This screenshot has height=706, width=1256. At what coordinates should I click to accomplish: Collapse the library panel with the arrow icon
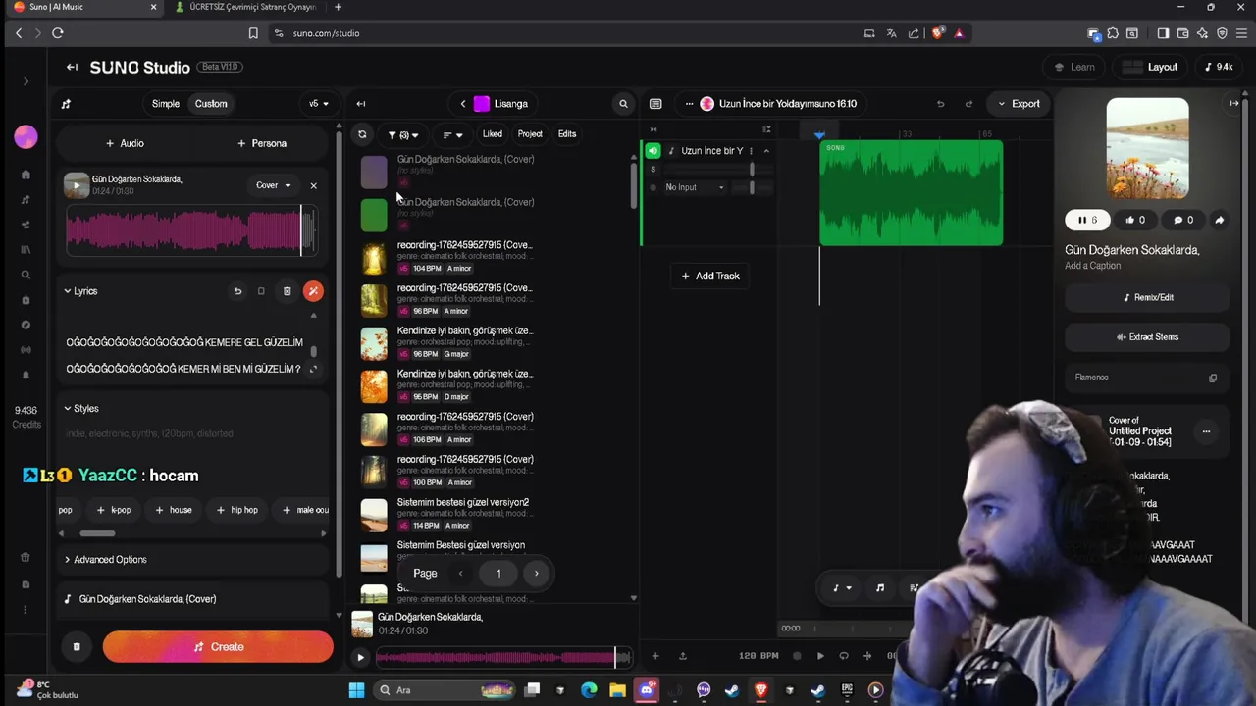point(361,103)
